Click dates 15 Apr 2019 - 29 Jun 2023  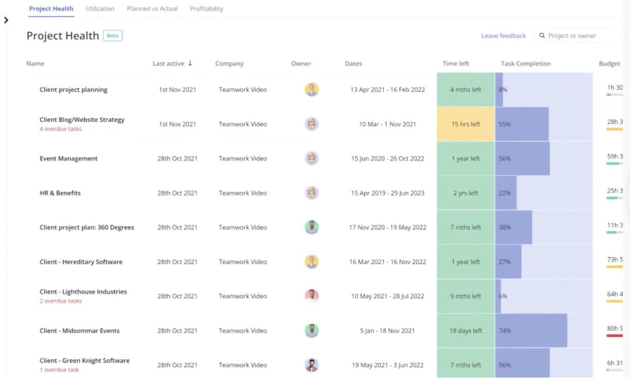click(387, 193)
